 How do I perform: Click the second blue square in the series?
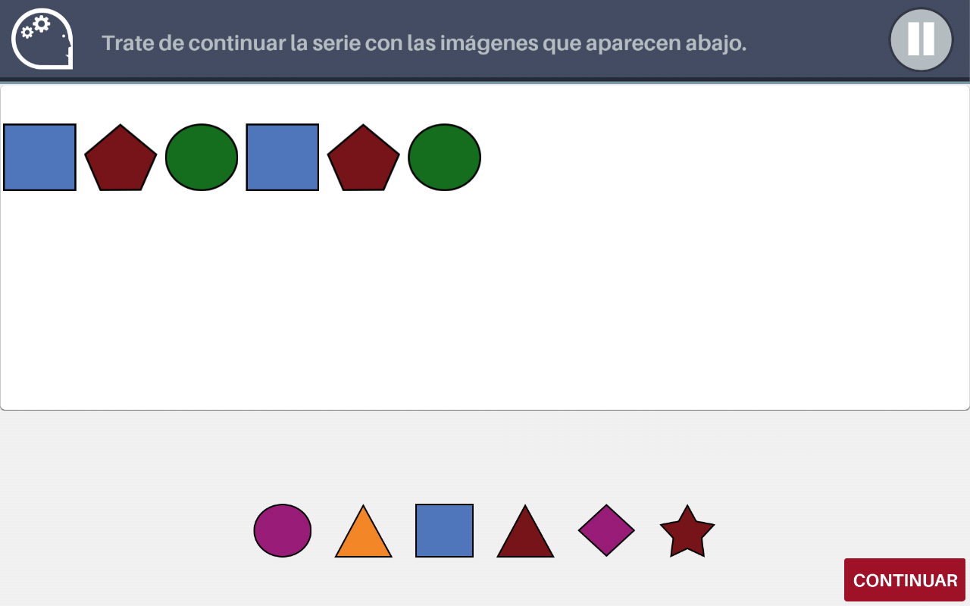283,157
